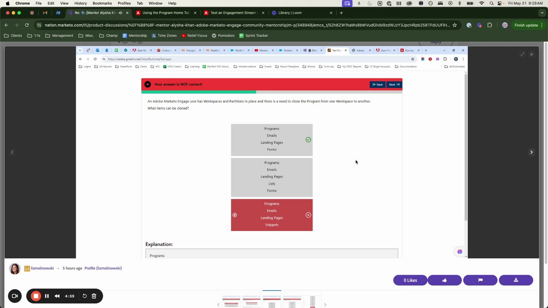Open the Bookmarks menu
This screenshot has width=548, height=308.
click(102, 3)
